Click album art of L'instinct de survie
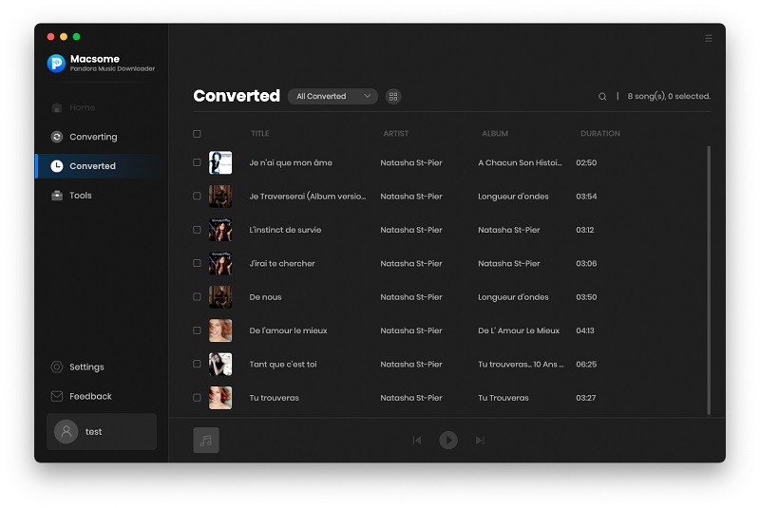The height and width of the screenshot is (508, 760). (x=220, y=230)
